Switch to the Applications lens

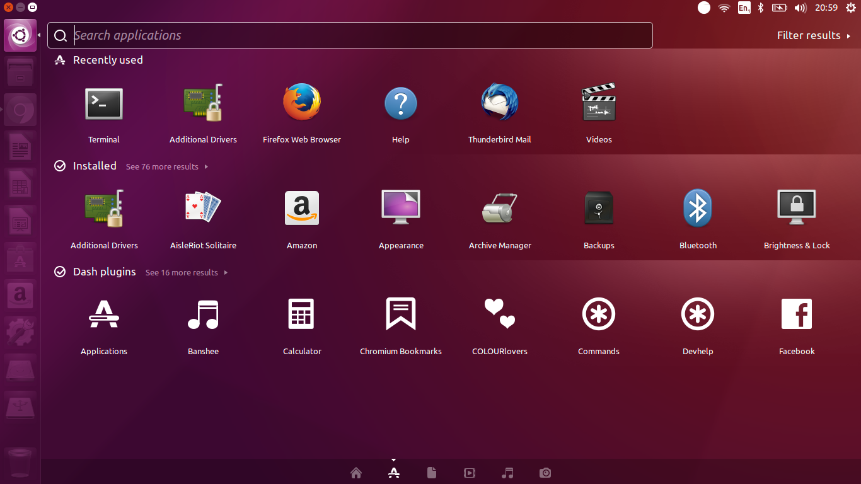coord(394,473)
